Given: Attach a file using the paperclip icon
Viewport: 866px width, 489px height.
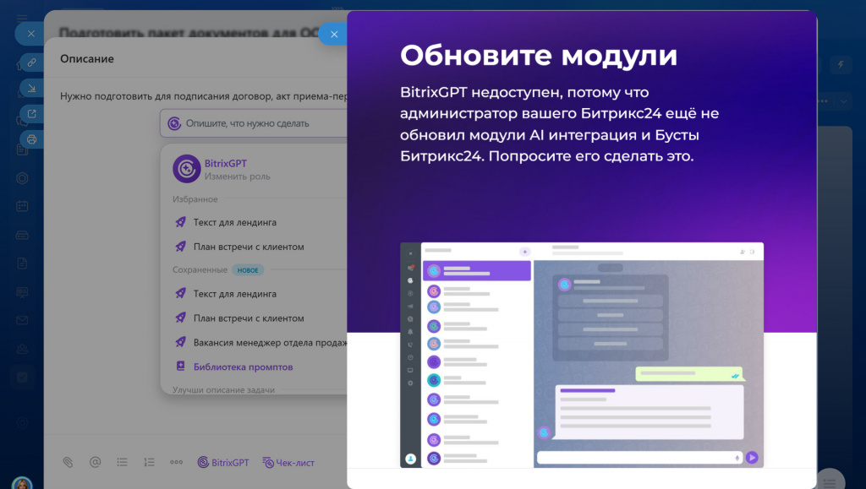Looking at the screenshot, I should tap(68, 462).
